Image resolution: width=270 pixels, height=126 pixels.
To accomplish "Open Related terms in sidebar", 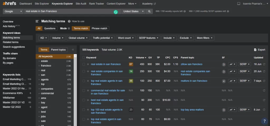I will coord(11,42).
